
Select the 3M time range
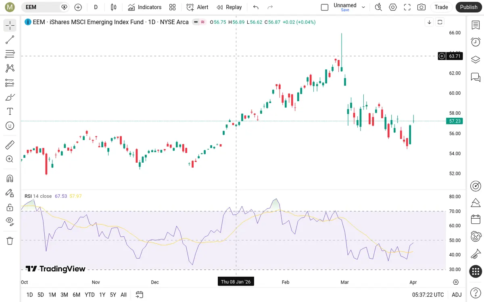[x=64, y=295]
